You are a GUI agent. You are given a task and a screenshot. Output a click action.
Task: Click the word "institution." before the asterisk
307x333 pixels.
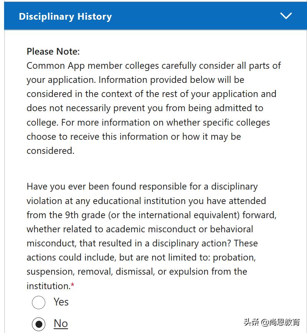click(48, 286)
